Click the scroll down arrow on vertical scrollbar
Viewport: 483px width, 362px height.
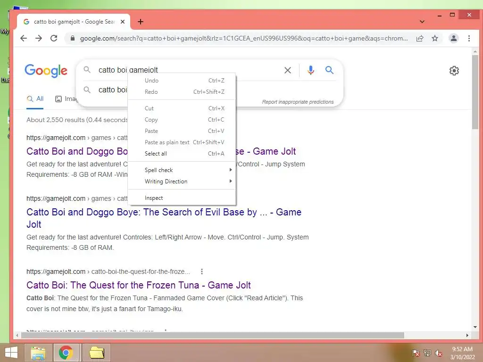[475, 327]
